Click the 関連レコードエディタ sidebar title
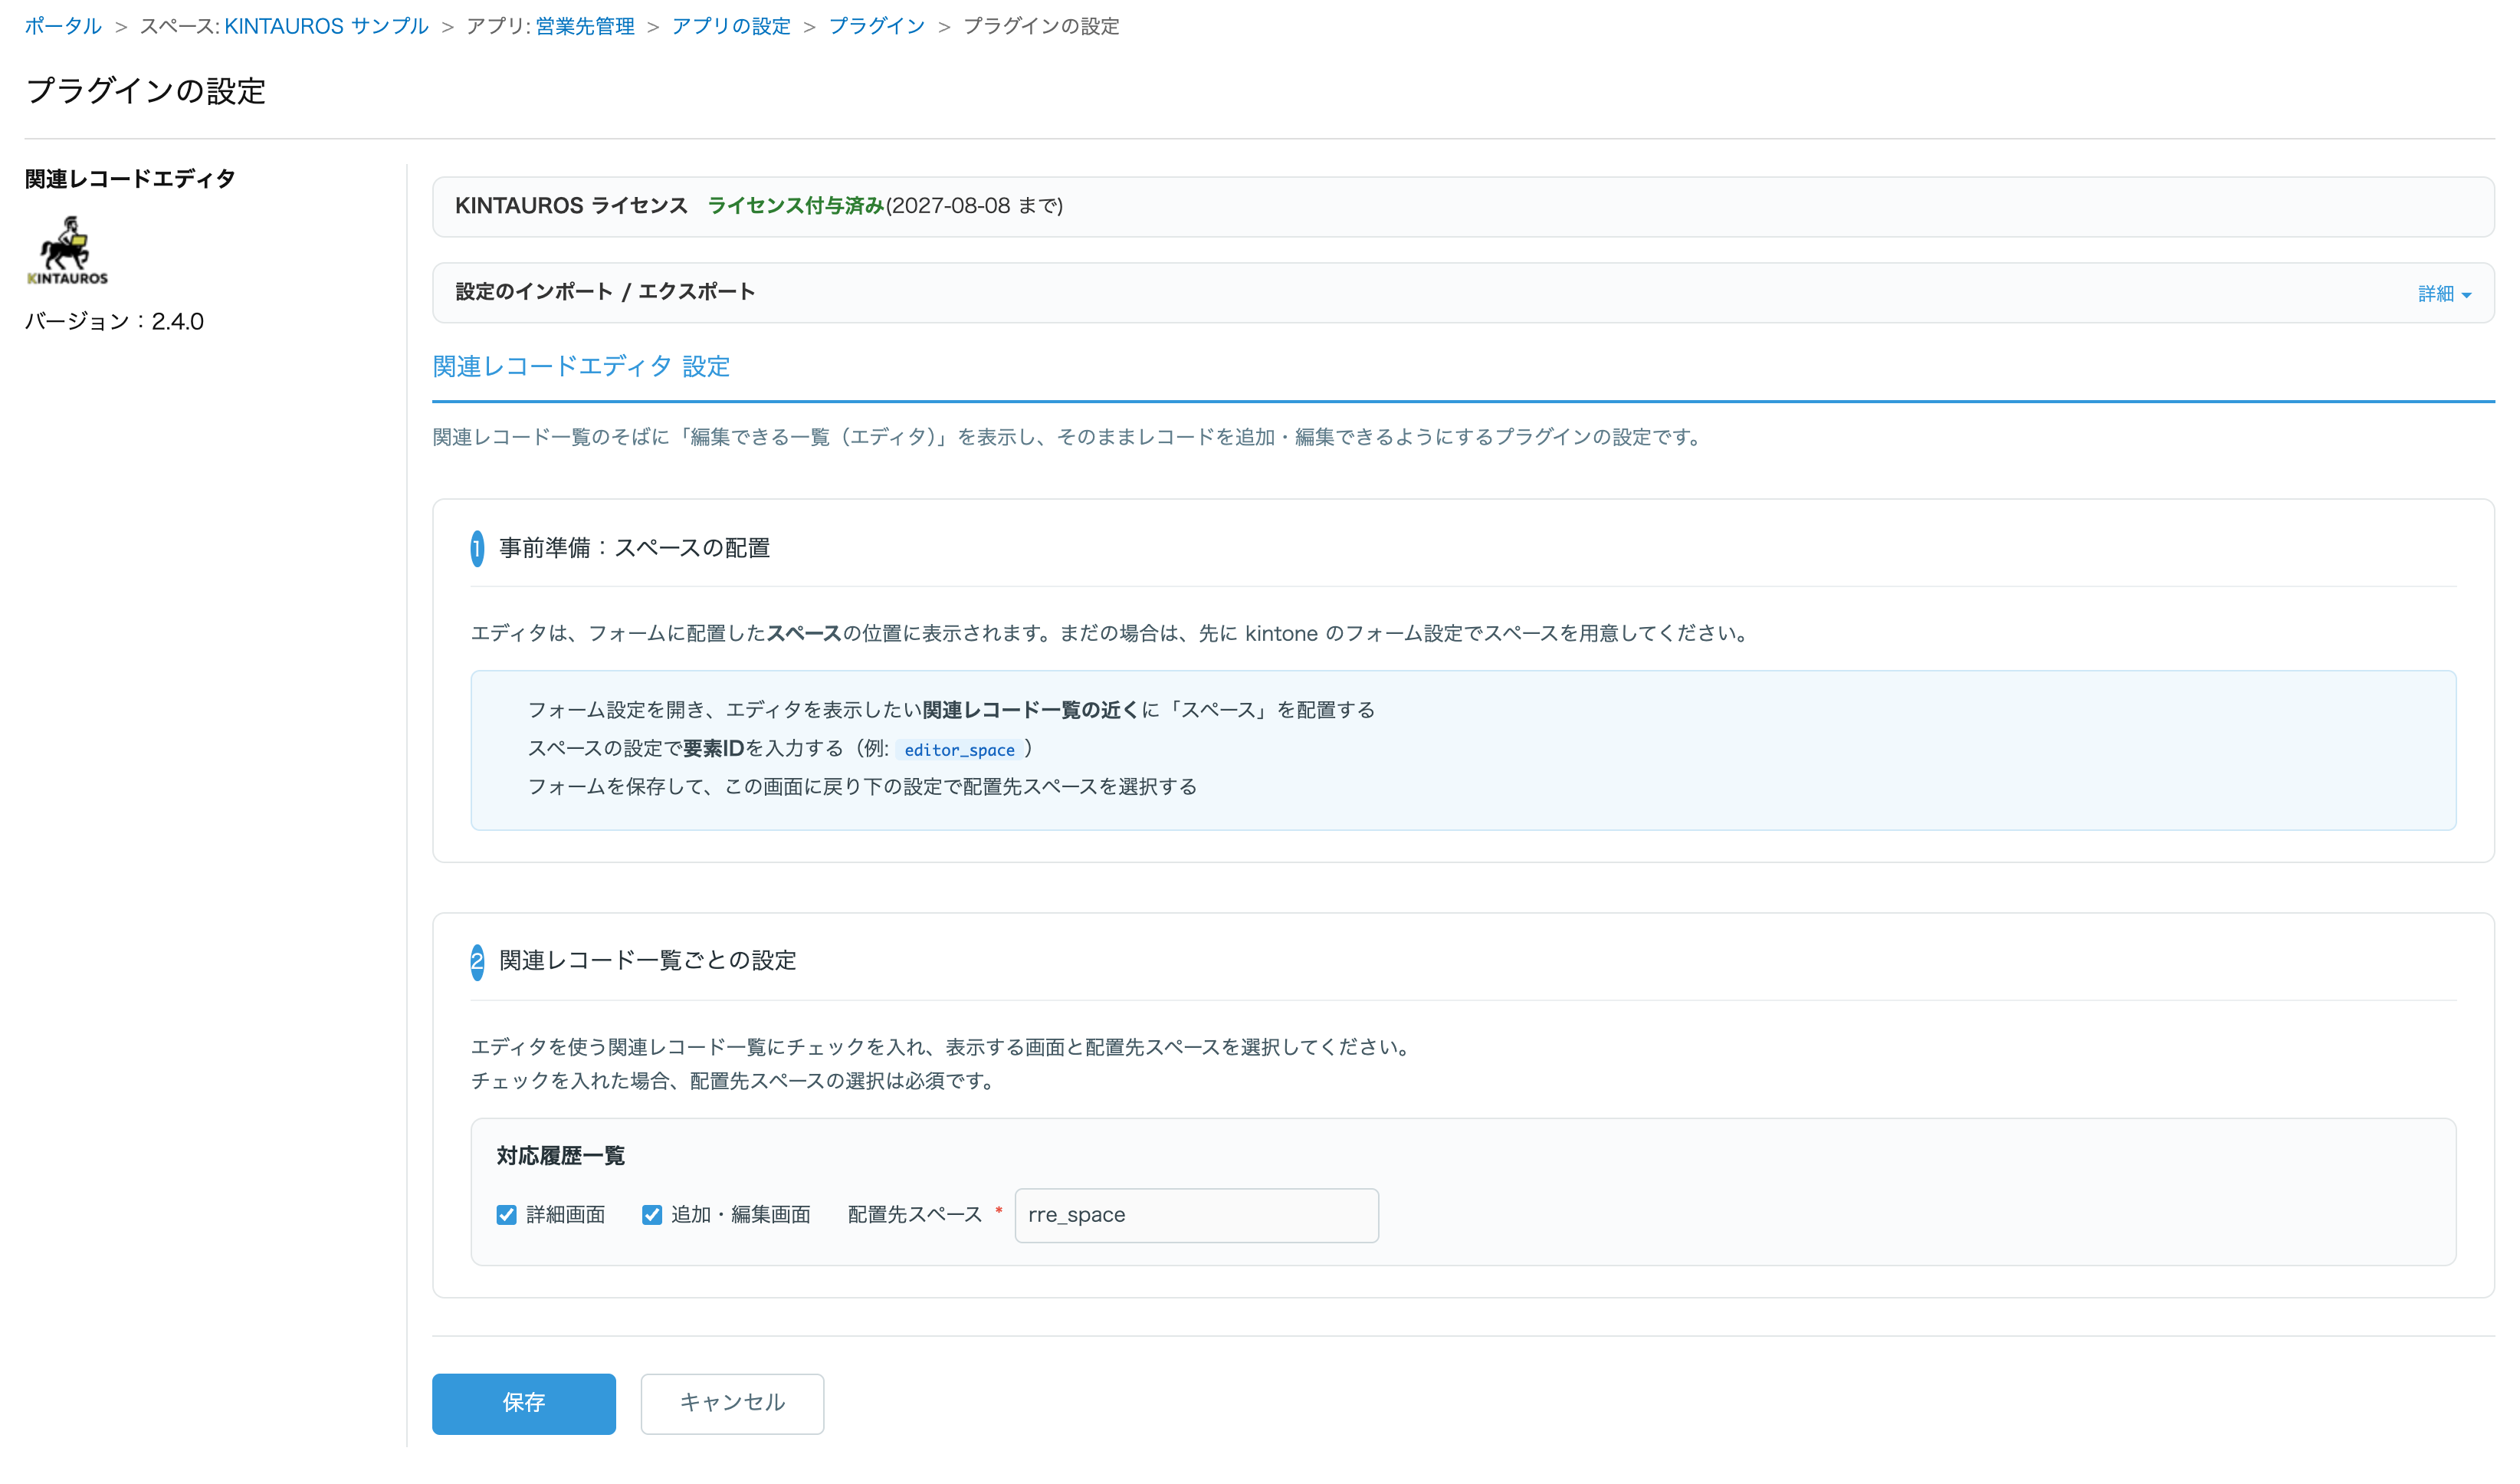2520x1484 pixels. [130, 179]
